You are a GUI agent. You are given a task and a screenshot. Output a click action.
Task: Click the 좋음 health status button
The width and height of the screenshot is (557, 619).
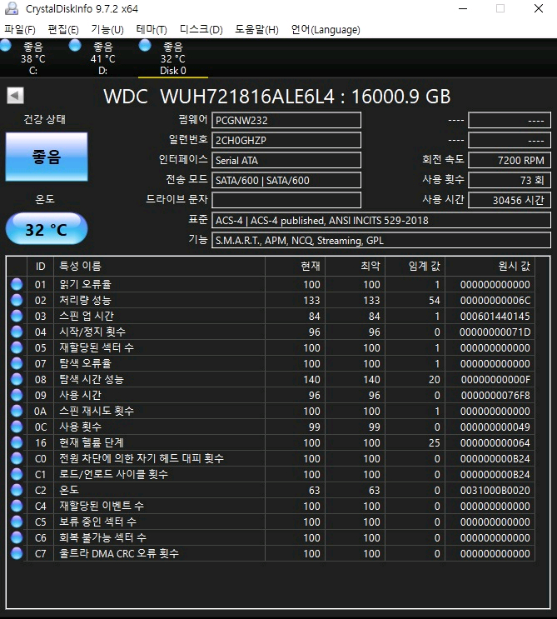pos(47,157)
